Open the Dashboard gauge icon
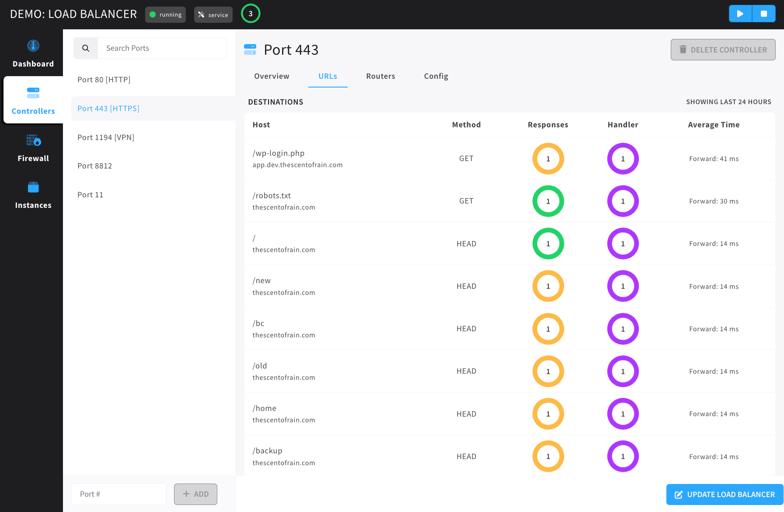784x512 pixels. coord(33,46)
